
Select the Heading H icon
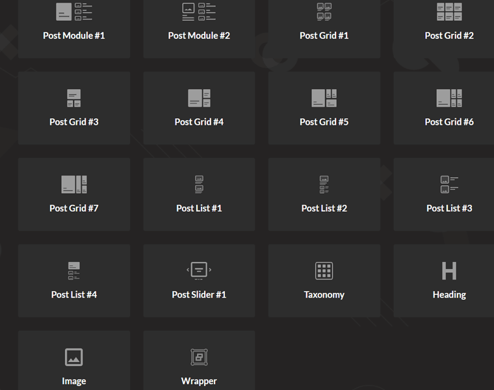[x=449, y=271]
